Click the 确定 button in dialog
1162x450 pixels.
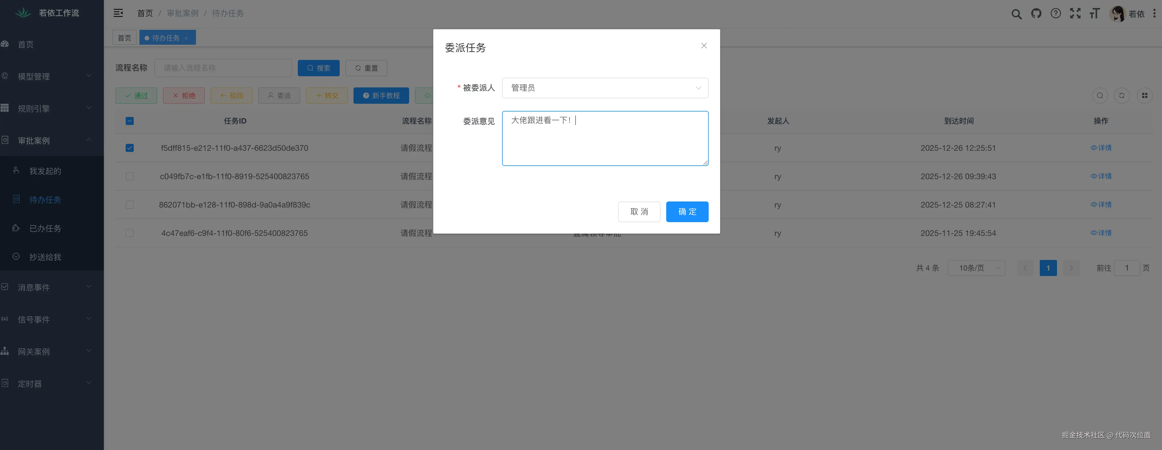point(687,212)
